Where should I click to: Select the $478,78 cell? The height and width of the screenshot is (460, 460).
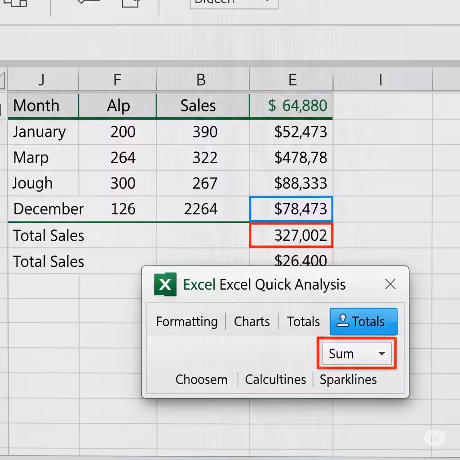point(291,158)
